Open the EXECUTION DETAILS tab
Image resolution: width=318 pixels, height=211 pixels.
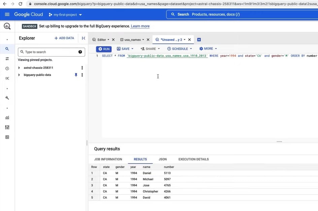point(193,159)
